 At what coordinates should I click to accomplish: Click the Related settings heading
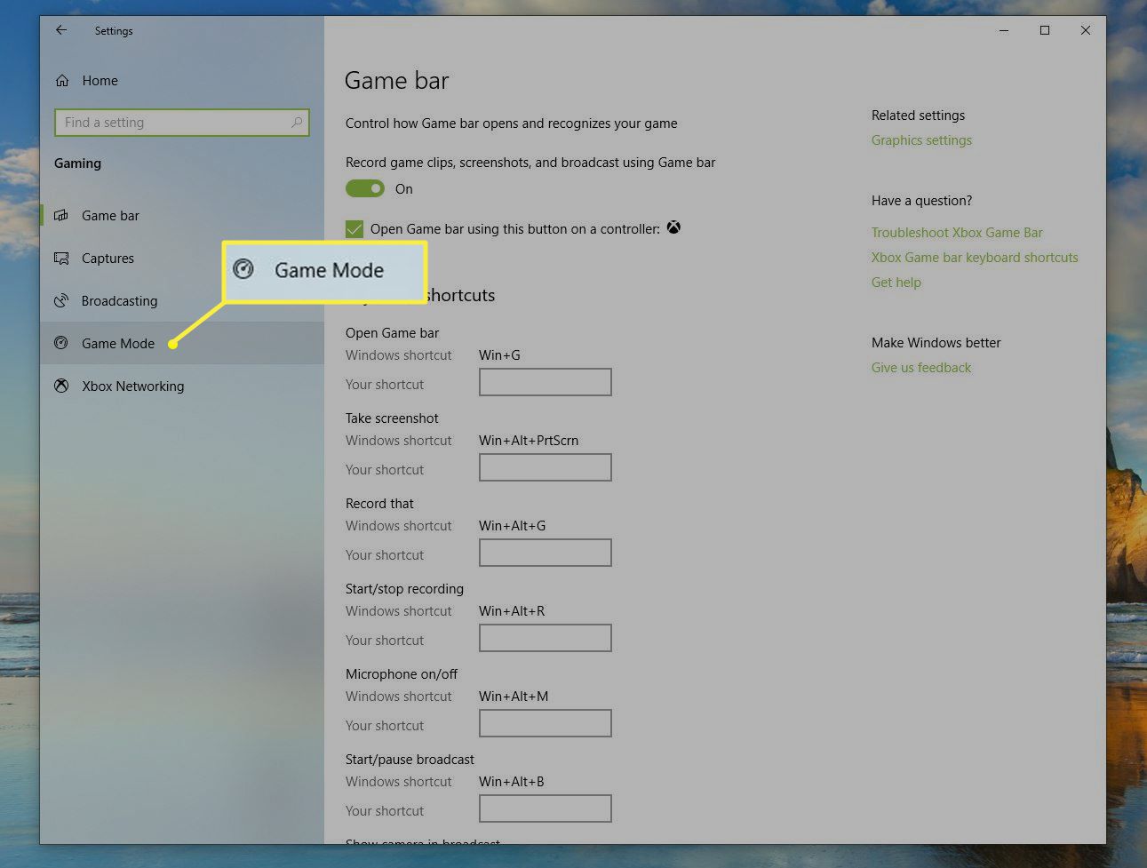click(x=918, y=115)
